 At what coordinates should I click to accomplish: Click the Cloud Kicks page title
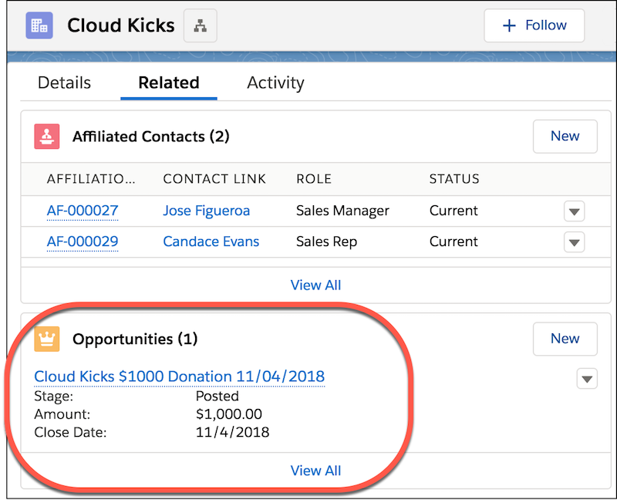(x=121, y=25)
